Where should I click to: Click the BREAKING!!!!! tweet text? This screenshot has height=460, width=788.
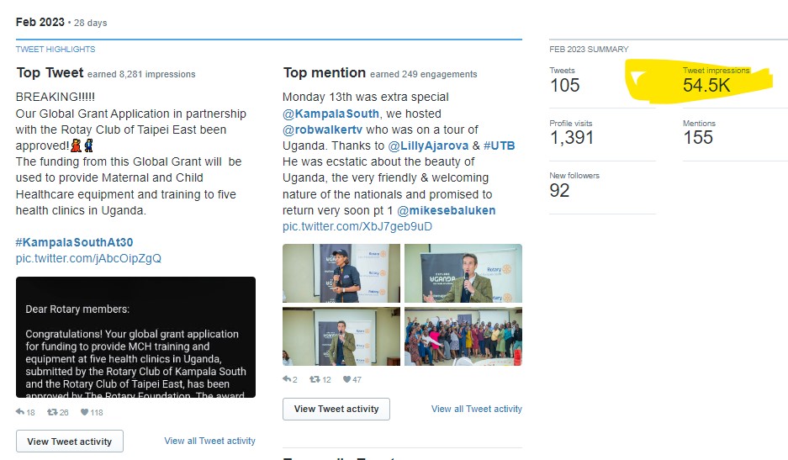coord(56,97)
